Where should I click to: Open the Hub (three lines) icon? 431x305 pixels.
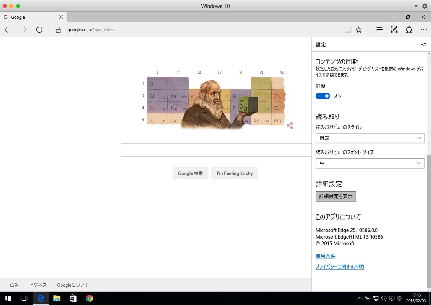coord(379,30)
